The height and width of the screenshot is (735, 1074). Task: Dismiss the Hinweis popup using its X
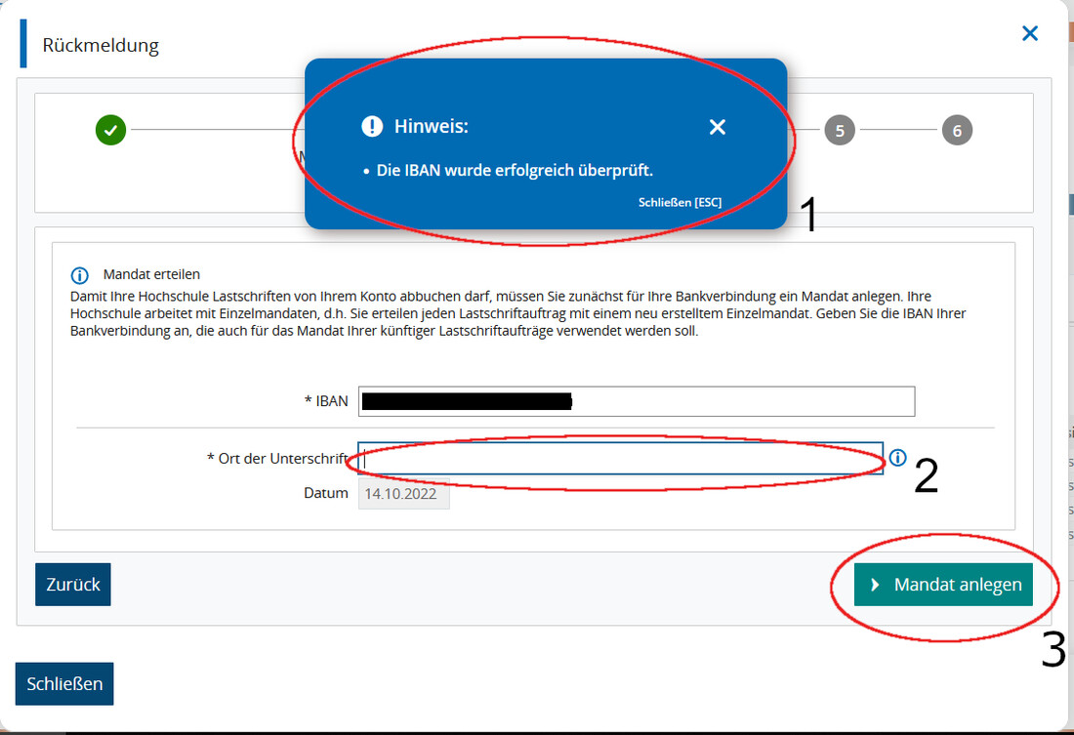click(x=718, y=127)
